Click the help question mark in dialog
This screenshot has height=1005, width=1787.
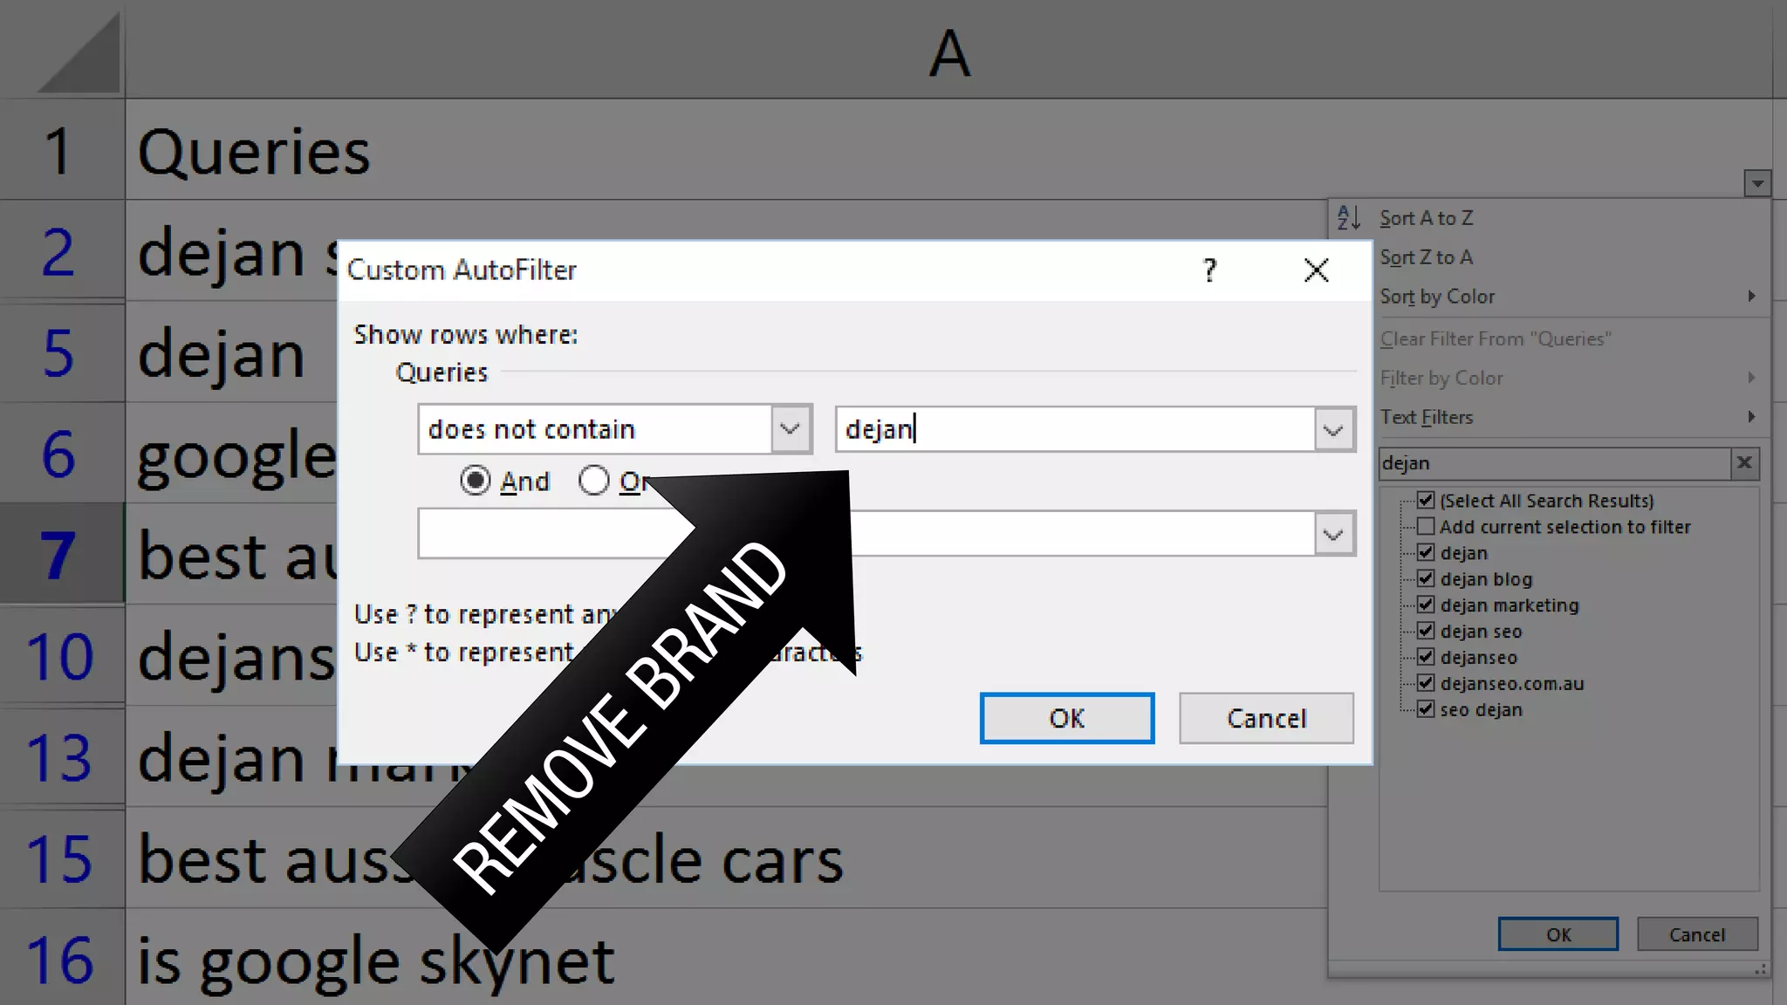pyautogui.click(x=1209, y=270)
